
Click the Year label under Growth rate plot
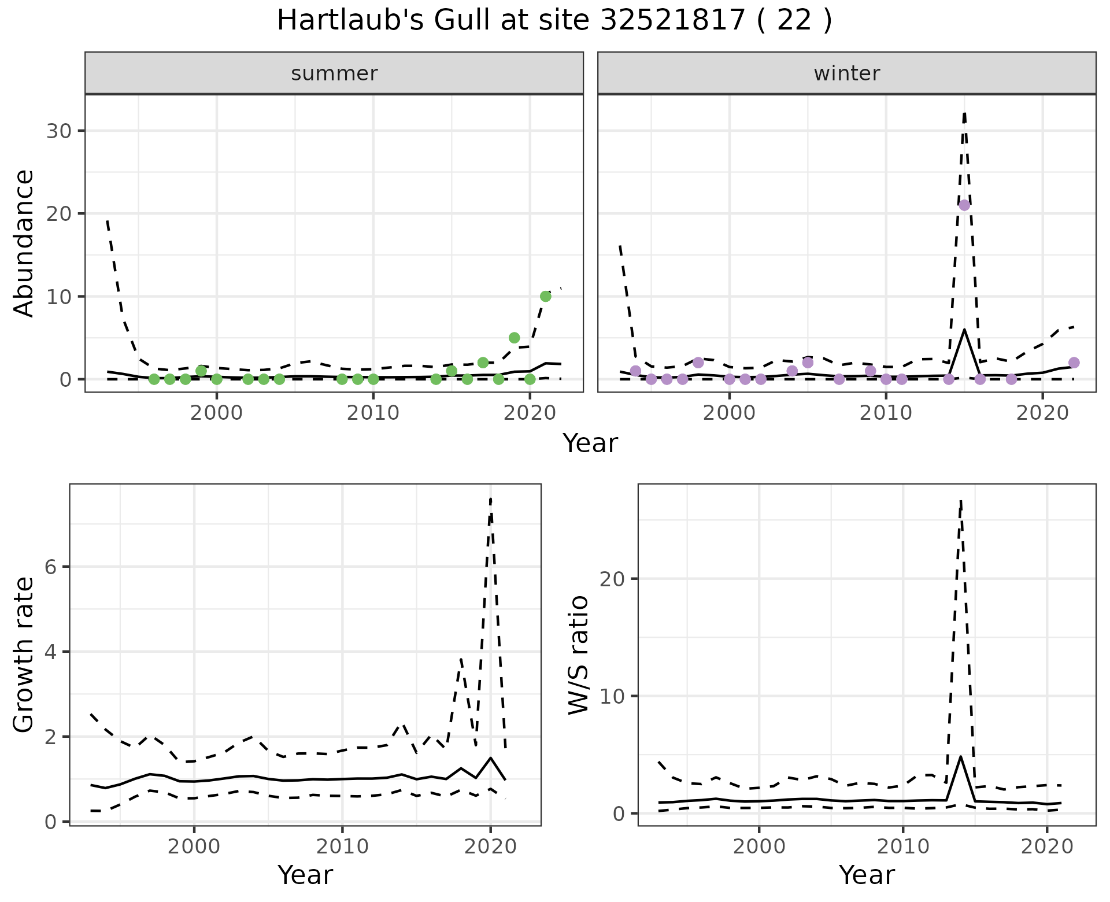tap(305, 875)
